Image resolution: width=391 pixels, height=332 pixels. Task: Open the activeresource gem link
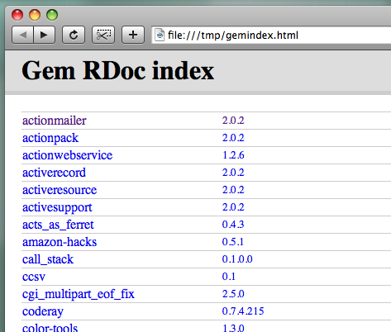tap(60, 190)
